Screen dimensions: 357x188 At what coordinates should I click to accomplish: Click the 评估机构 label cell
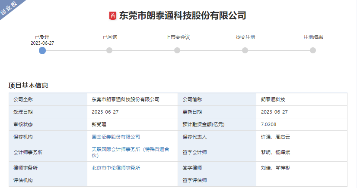pyautogui.click(x=48, y=180)
